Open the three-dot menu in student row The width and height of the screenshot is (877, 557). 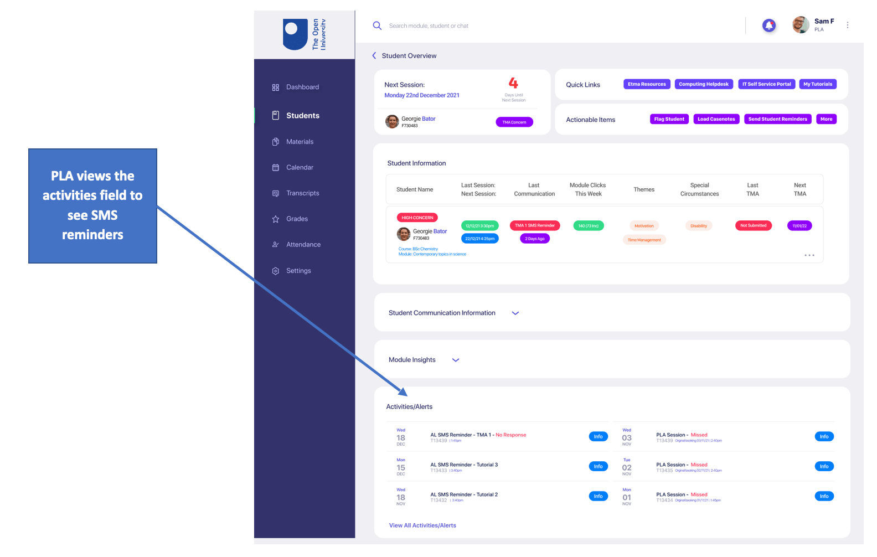tap(809, 255)
